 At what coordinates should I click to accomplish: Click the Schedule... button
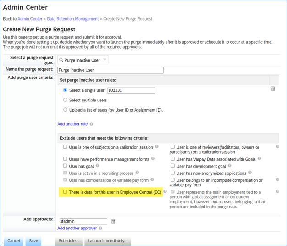pyautogui.click(x=69, y=241)
